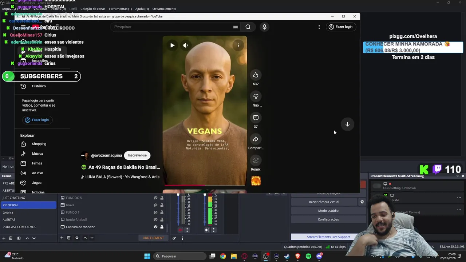Viewport: 466px width, 262px height.
Task: Click the Remix icon
Action: (256, 160)
